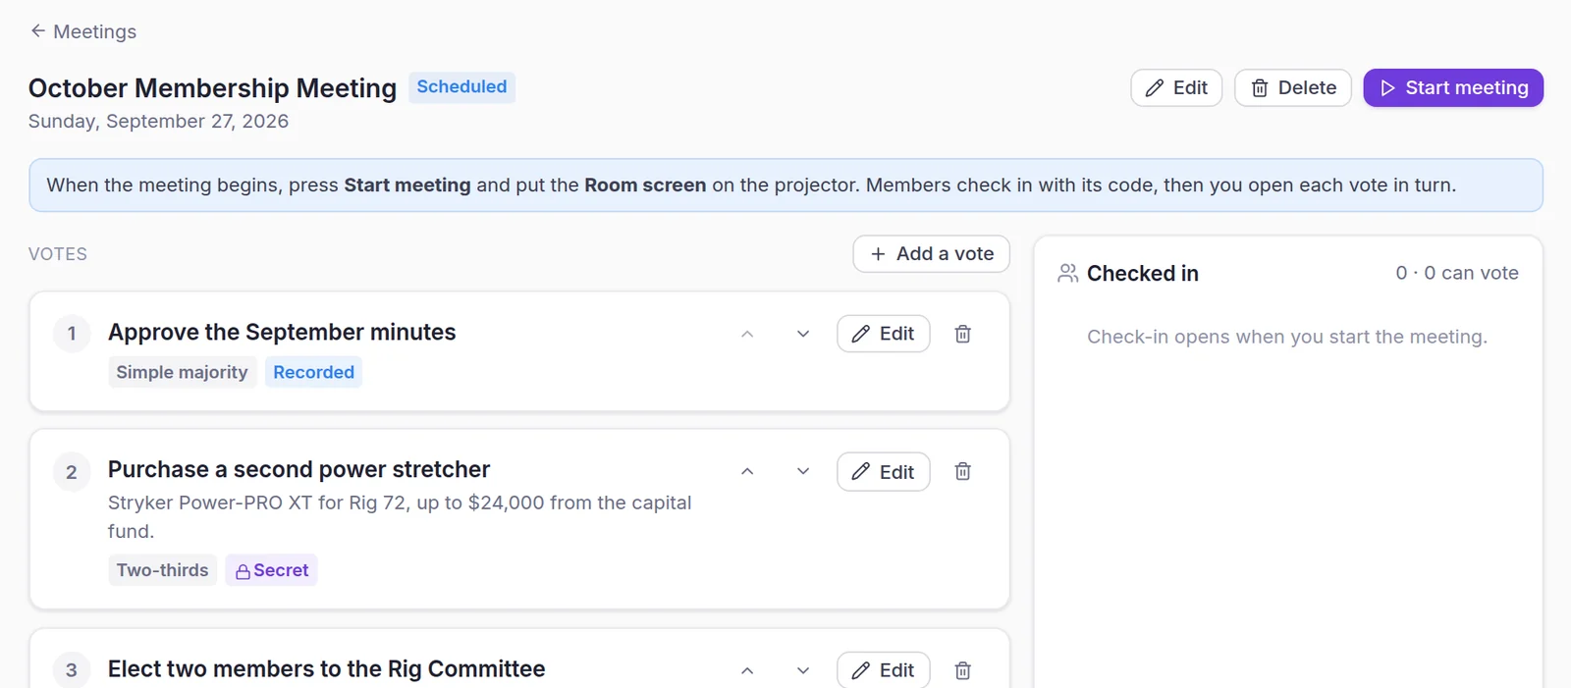The width and height of the screenshot is (1571, 688).
Task: Edit the Purchase a second power stretcher vote
Action: pyautogui.click(x=883, y=472)
